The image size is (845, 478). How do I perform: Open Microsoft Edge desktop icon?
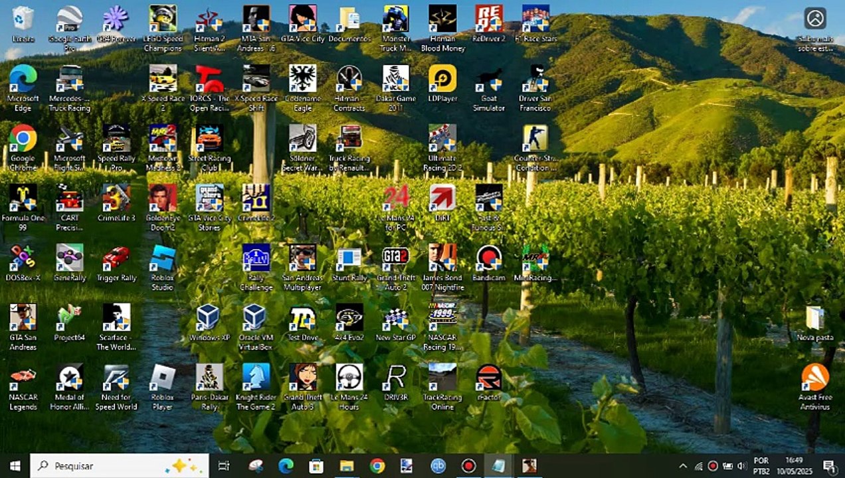tap(23, 88)
